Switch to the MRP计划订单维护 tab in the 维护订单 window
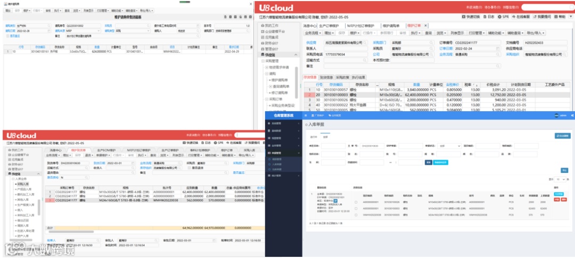This screenshot has width=575, height=260. 360,26
